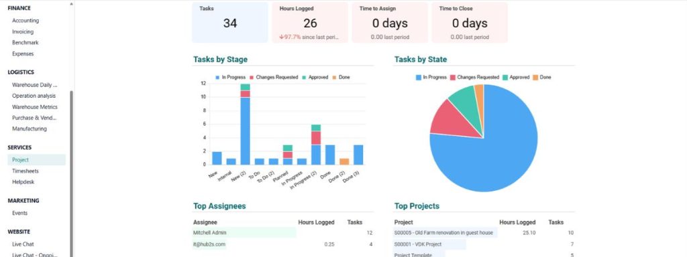
Task: Open the Accounting dashboard
Action: [x=25, y=21]
